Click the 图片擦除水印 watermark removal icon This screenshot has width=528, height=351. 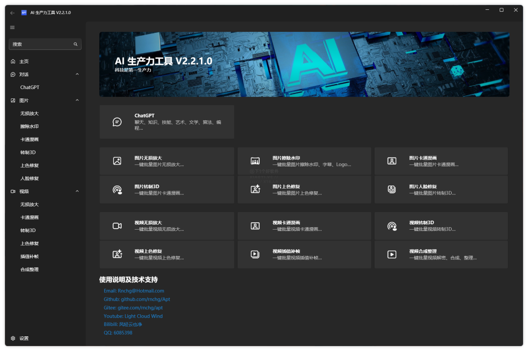[x=255, y=161]
